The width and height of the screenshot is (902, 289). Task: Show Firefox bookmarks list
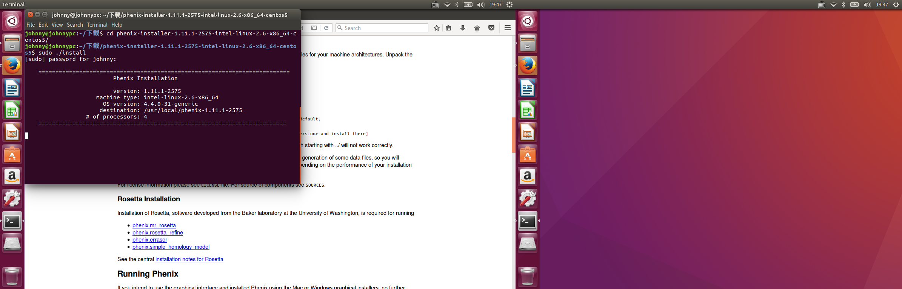coord(448,28)
